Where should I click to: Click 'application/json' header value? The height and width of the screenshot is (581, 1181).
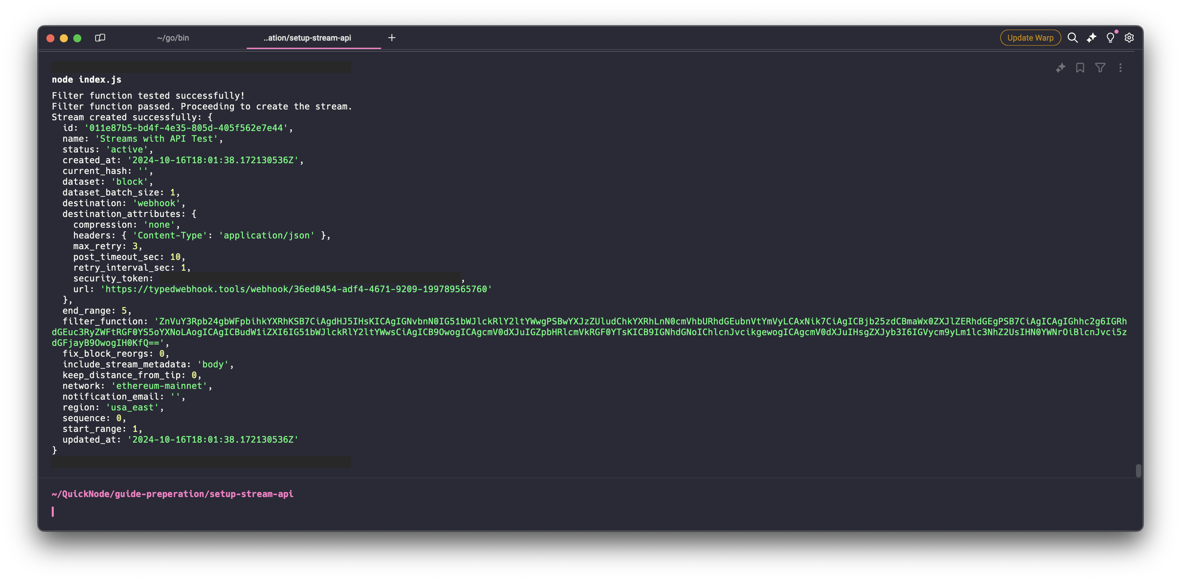[267, 235]
